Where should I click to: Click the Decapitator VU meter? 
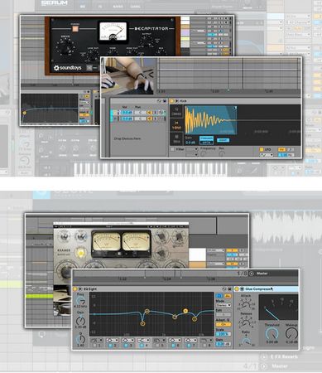pyautogui.click(x=113, y=32)
